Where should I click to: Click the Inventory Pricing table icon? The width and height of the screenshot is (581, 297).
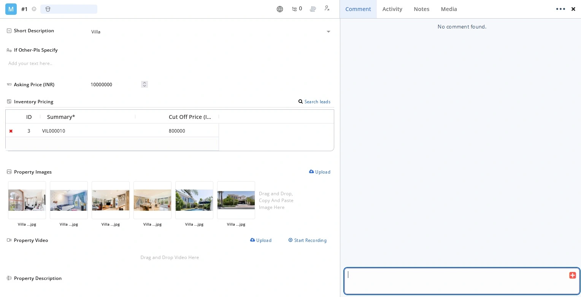tap(9, 102)
